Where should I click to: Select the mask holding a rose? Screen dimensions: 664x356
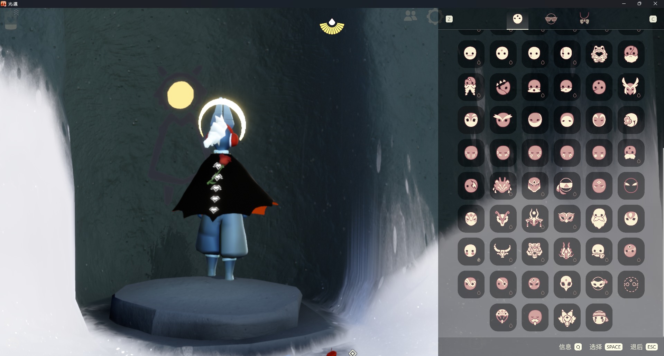[599, 251]
